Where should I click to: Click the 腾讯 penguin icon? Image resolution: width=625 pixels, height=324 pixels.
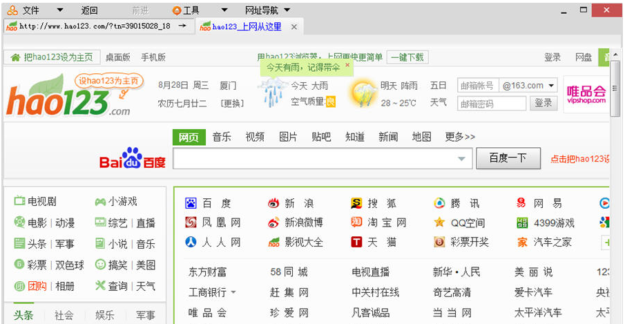pyautogui.click(x=439, y=203)
